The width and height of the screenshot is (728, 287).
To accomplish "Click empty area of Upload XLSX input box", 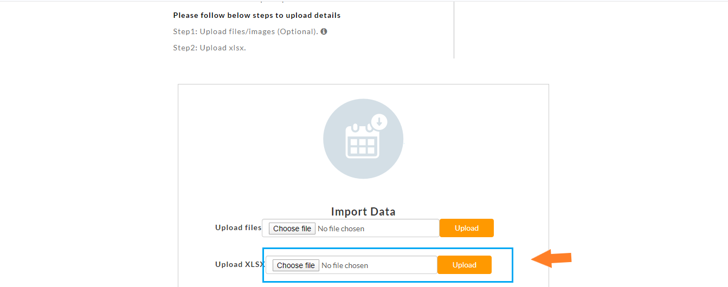I will [x=402, y=265].
